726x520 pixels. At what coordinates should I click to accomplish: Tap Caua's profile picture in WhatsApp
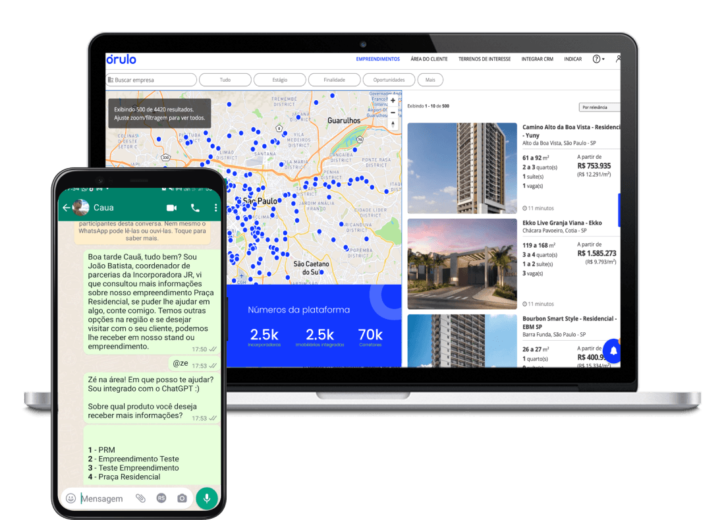coord(82,208)
